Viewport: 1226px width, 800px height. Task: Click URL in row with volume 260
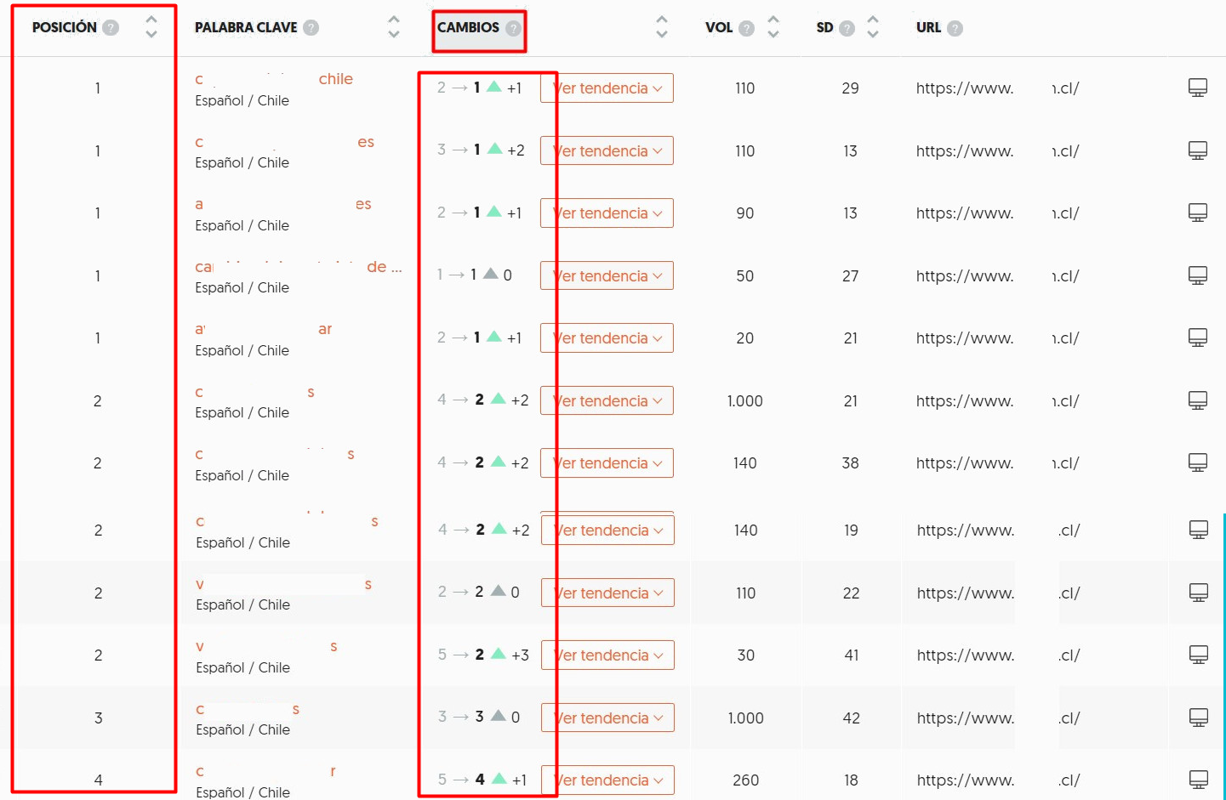998,780
